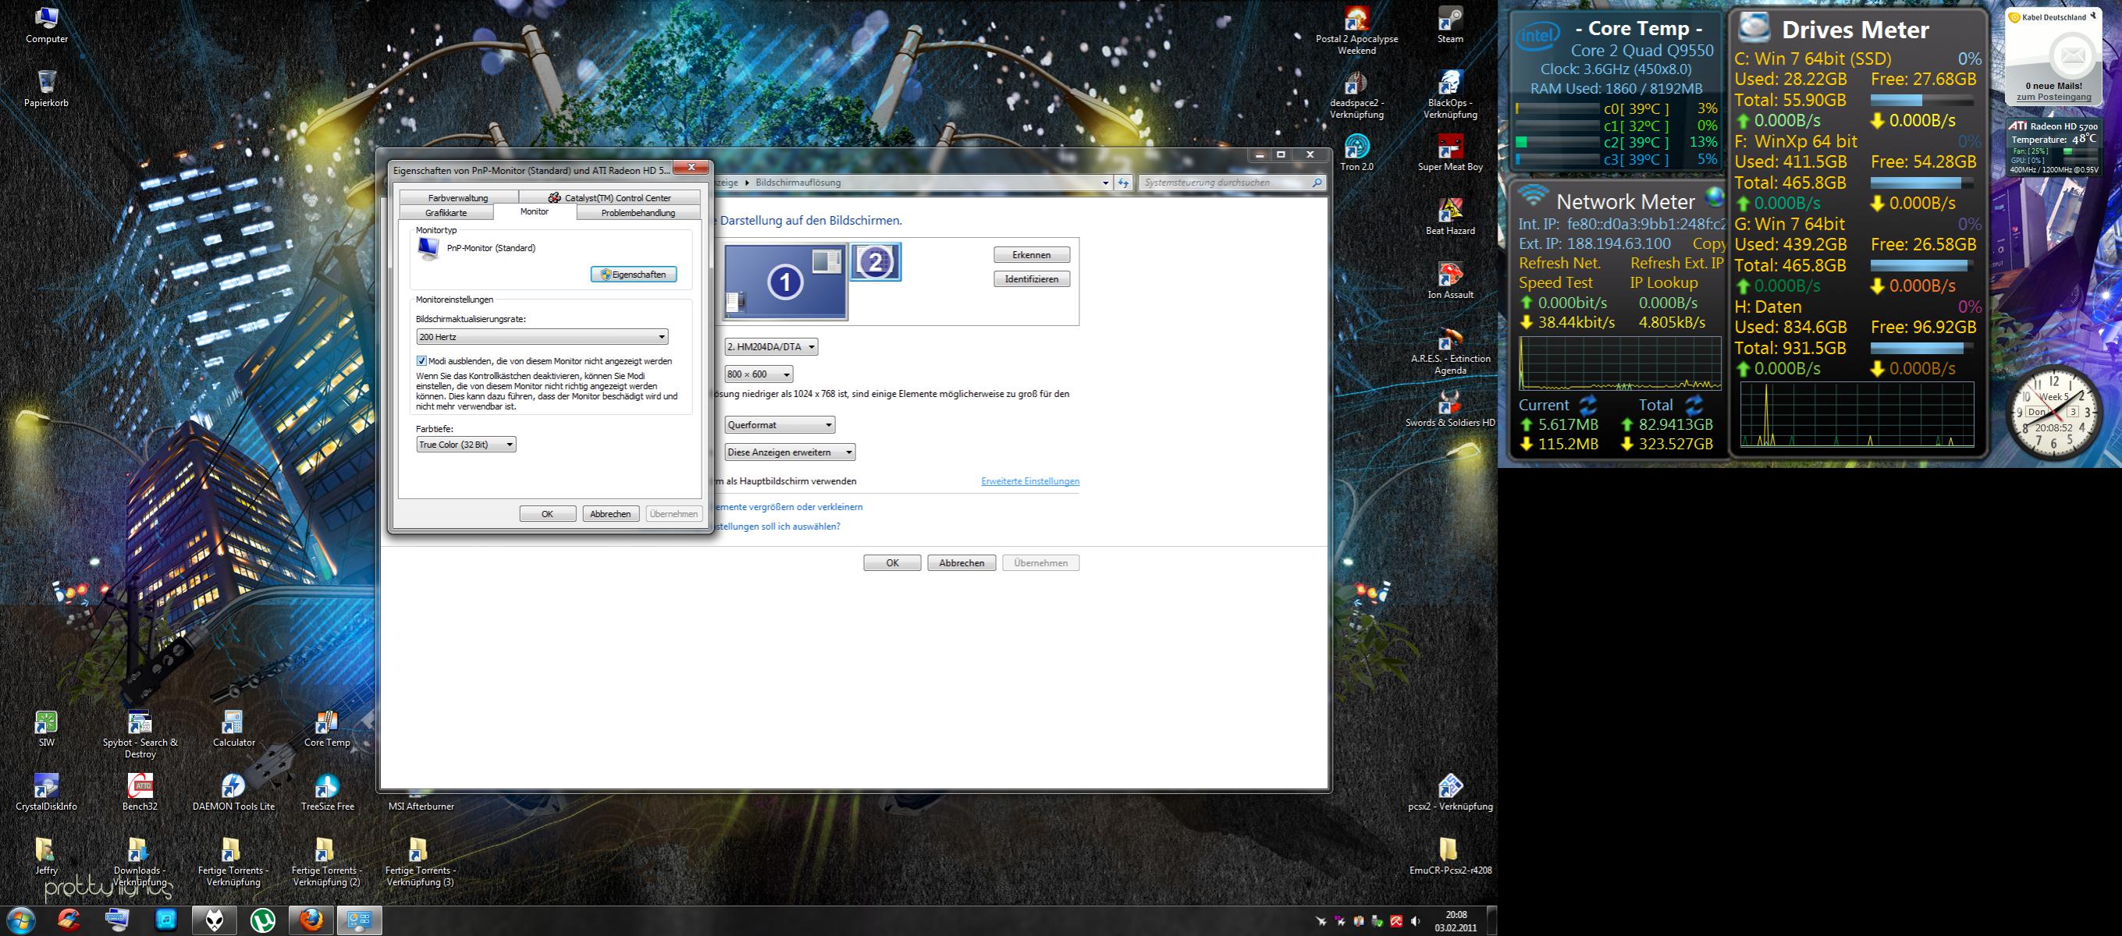Open the Super Meat Boy shortcut
Image resolution: width=2122 pixels, height=936 pixels.
point(1450,149)
